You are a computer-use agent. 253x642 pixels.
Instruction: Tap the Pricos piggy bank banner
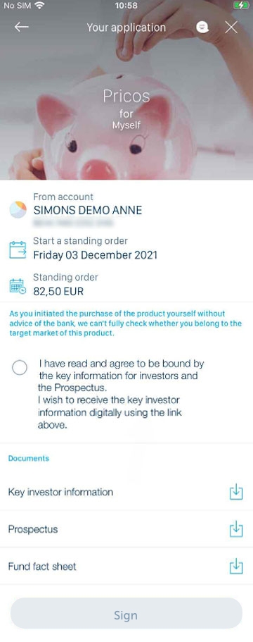[126, 108]
